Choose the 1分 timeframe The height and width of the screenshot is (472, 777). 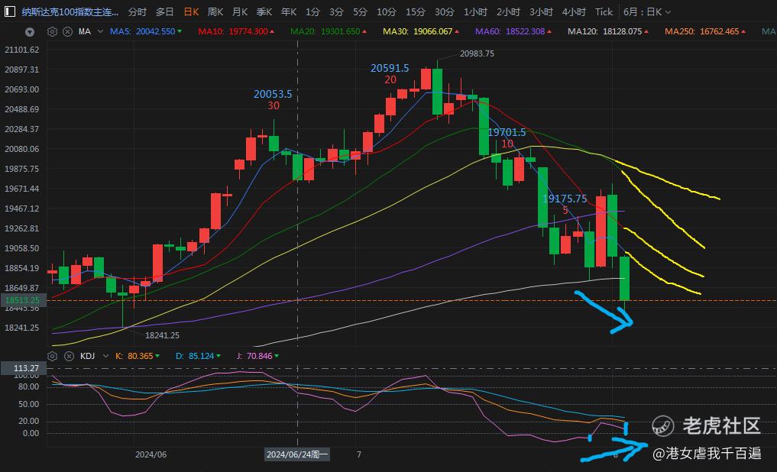click(x=312, y=12)
